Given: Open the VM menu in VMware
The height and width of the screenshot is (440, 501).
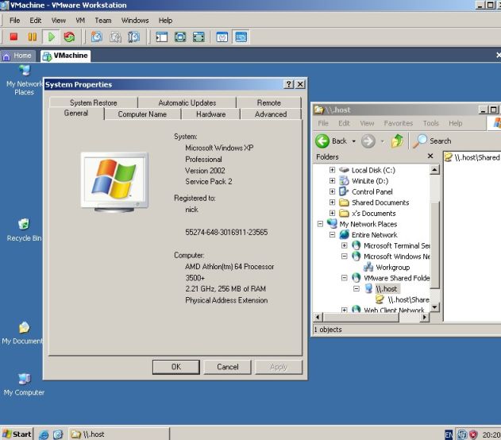Looking at the screenshot, I should pyautogui.click(x=80, y=20).
